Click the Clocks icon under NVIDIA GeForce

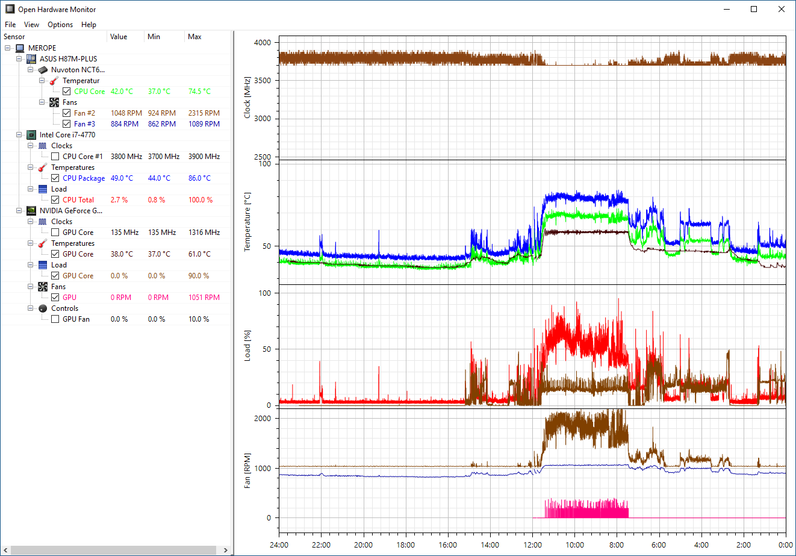coord(43,222)
